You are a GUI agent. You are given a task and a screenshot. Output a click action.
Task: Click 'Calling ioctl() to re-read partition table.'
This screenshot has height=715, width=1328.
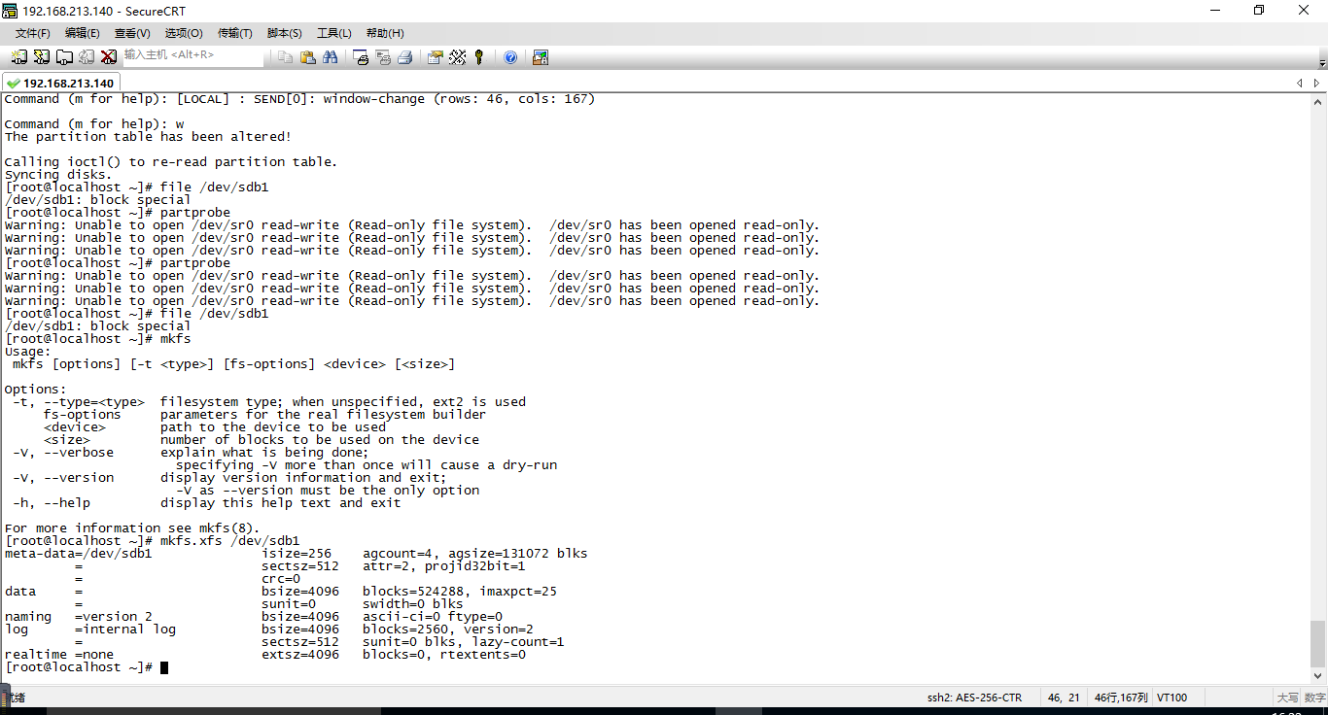171,162
